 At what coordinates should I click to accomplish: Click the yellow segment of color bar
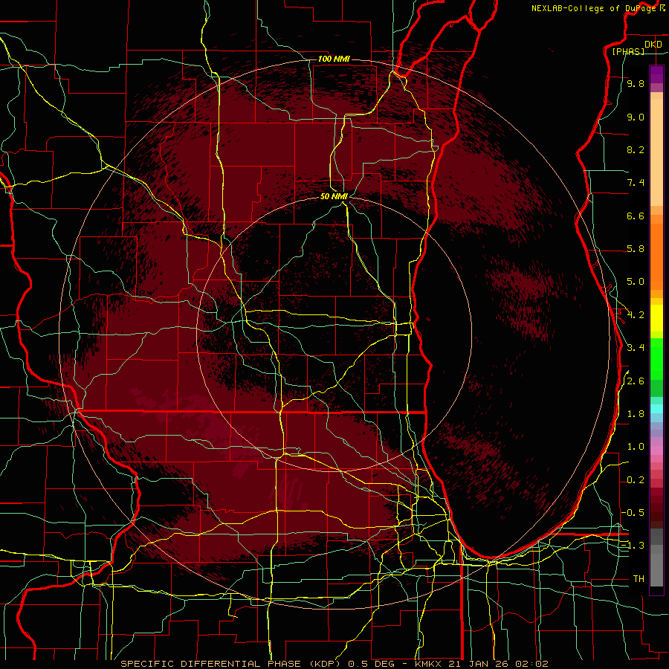656,317
